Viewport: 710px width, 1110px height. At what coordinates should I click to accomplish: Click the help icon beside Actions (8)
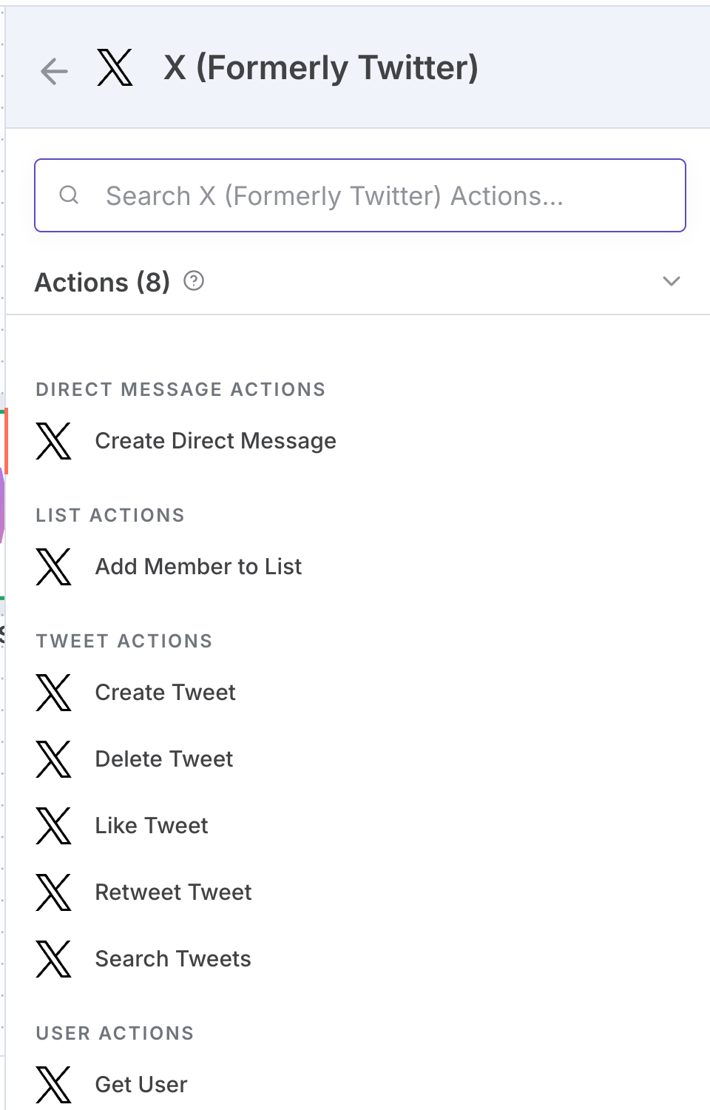194,281
